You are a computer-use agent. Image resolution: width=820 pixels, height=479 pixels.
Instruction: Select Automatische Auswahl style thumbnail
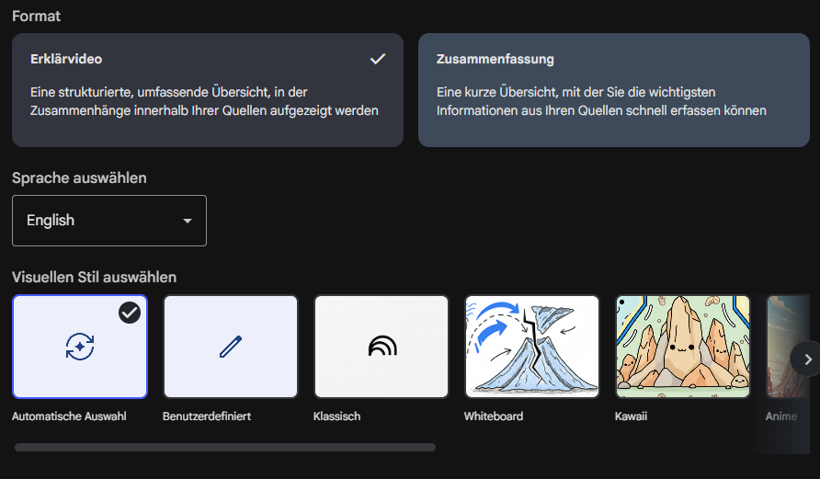coord(80,347)
